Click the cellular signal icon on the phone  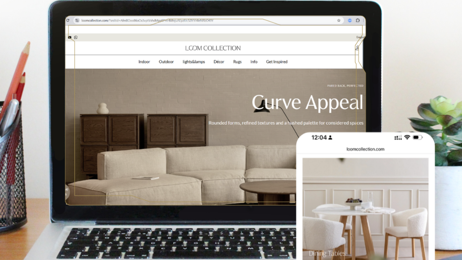click(x=397, y=138)
